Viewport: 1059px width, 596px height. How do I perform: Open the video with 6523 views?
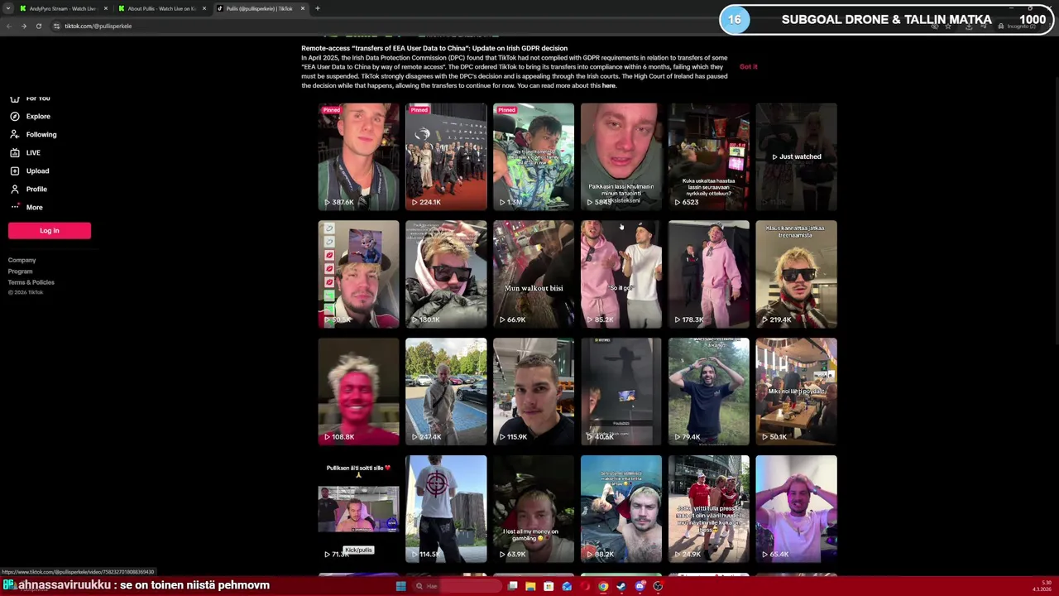709,156
